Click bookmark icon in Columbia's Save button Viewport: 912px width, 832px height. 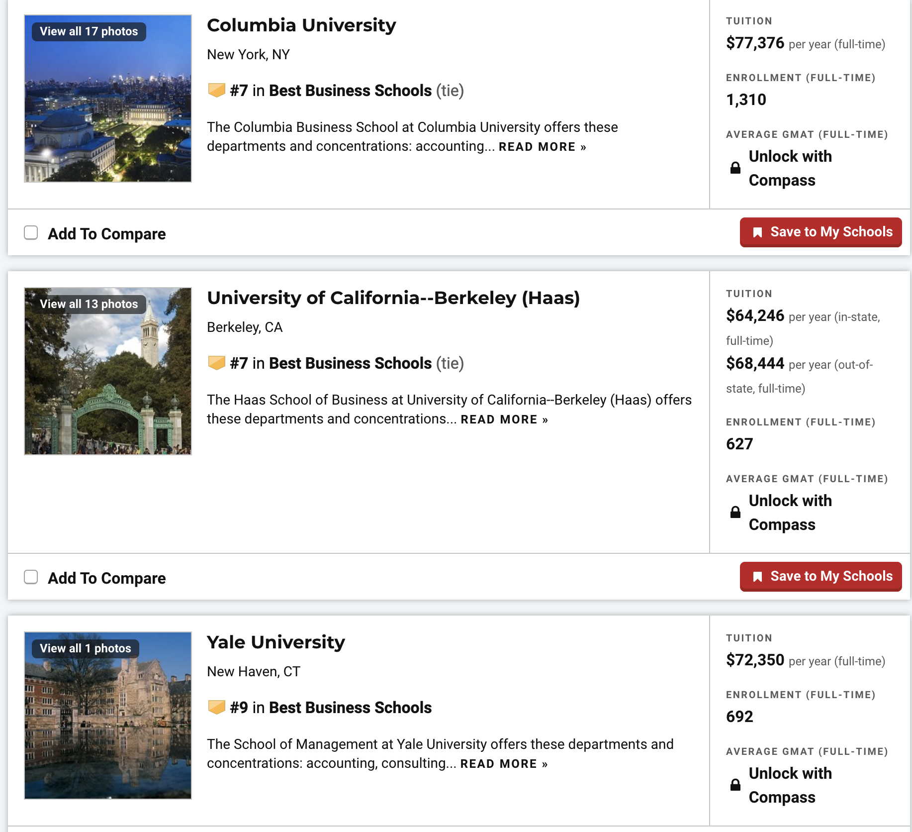[757, 232]
